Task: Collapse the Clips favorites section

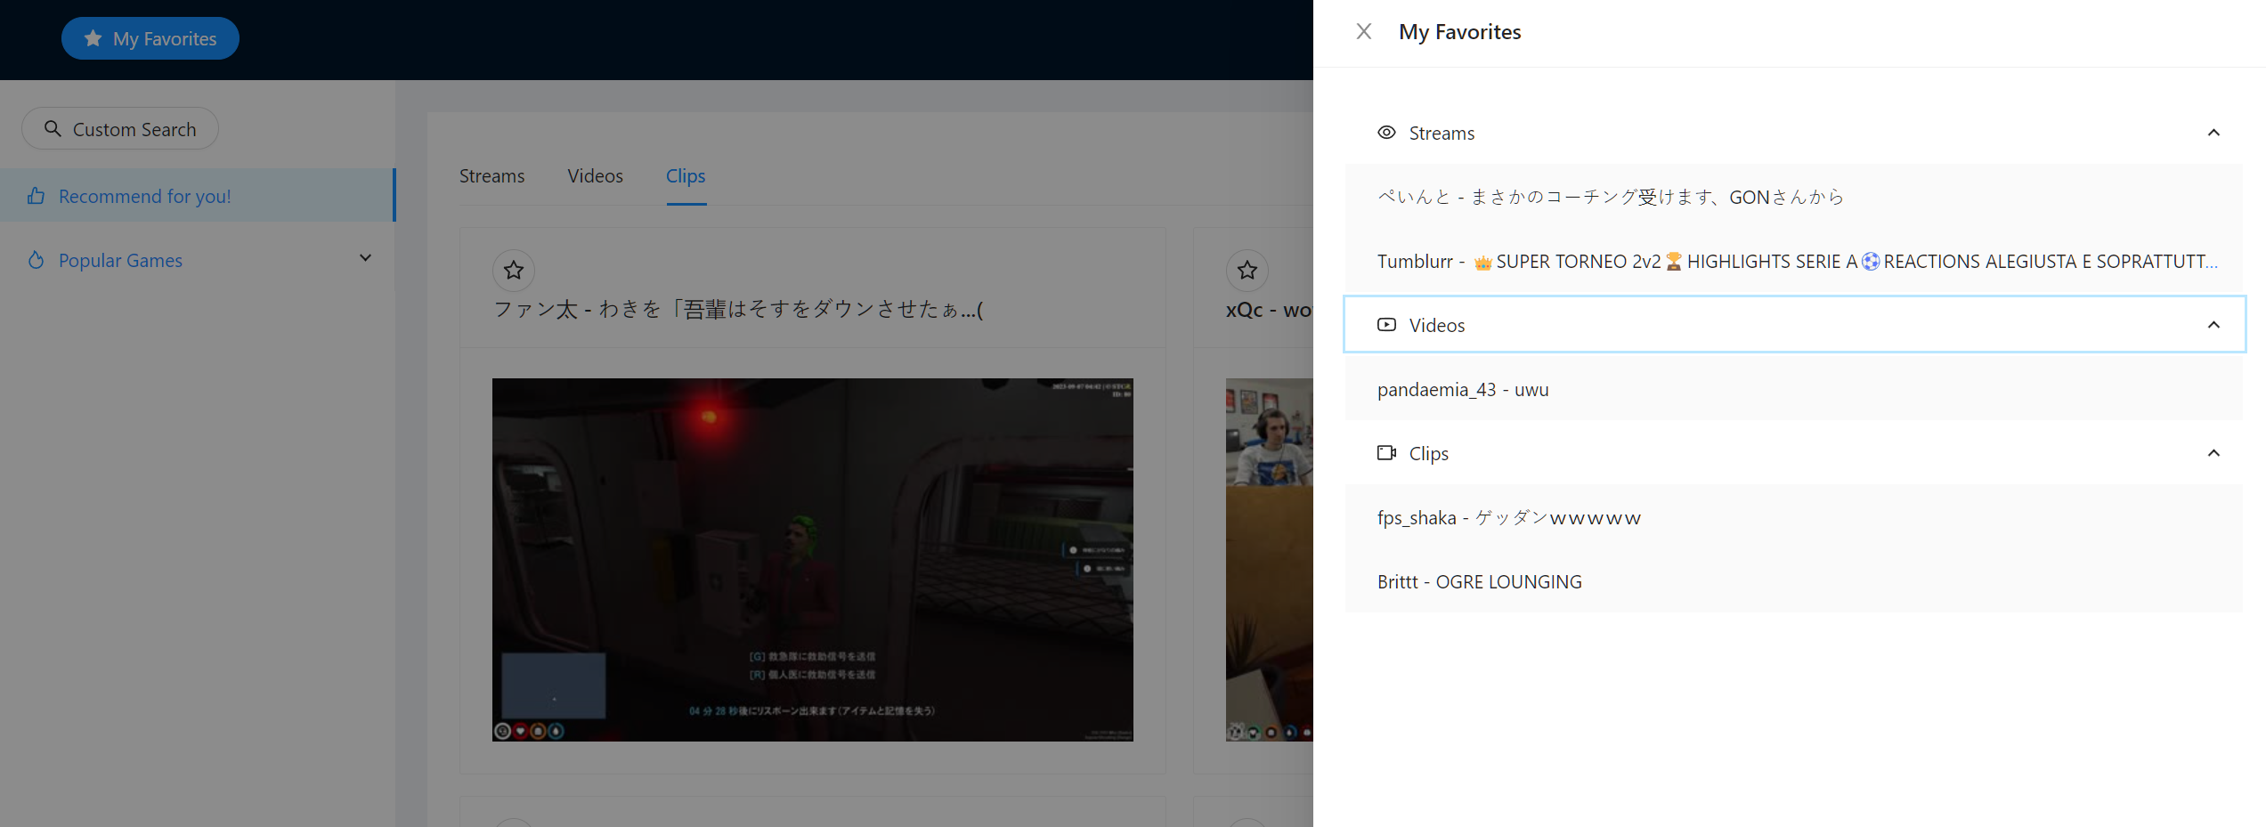Action: click(2213, 453)
